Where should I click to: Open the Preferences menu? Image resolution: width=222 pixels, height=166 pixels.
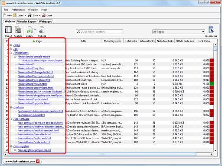18,10
